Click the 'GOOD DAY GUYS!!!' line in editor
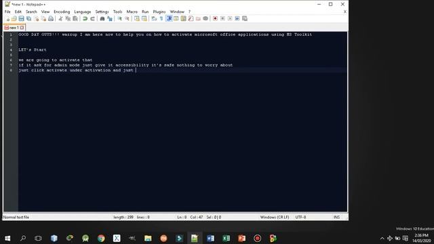The image size is (434, 244). [165, 35]
